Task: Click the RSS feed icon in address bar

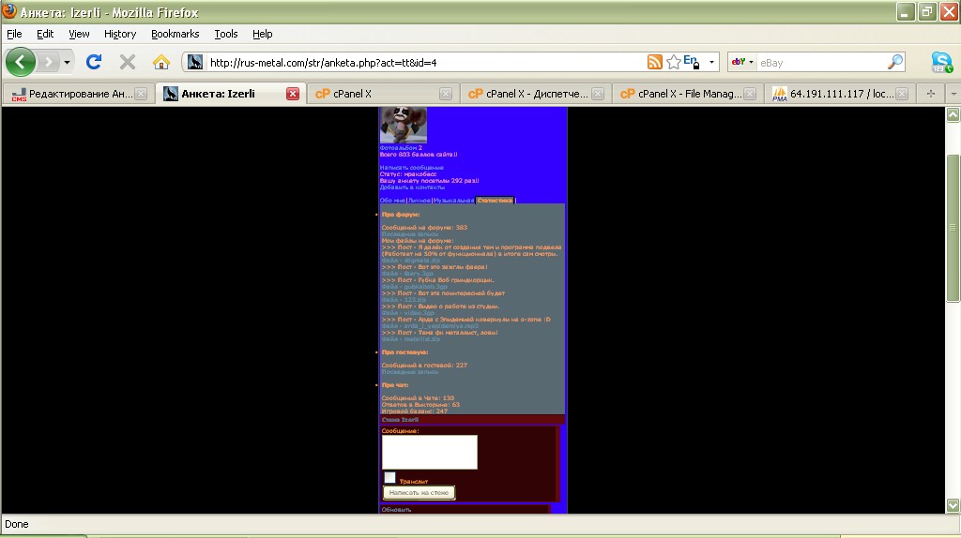Action: pyautogui.click(x=655, y=62)
